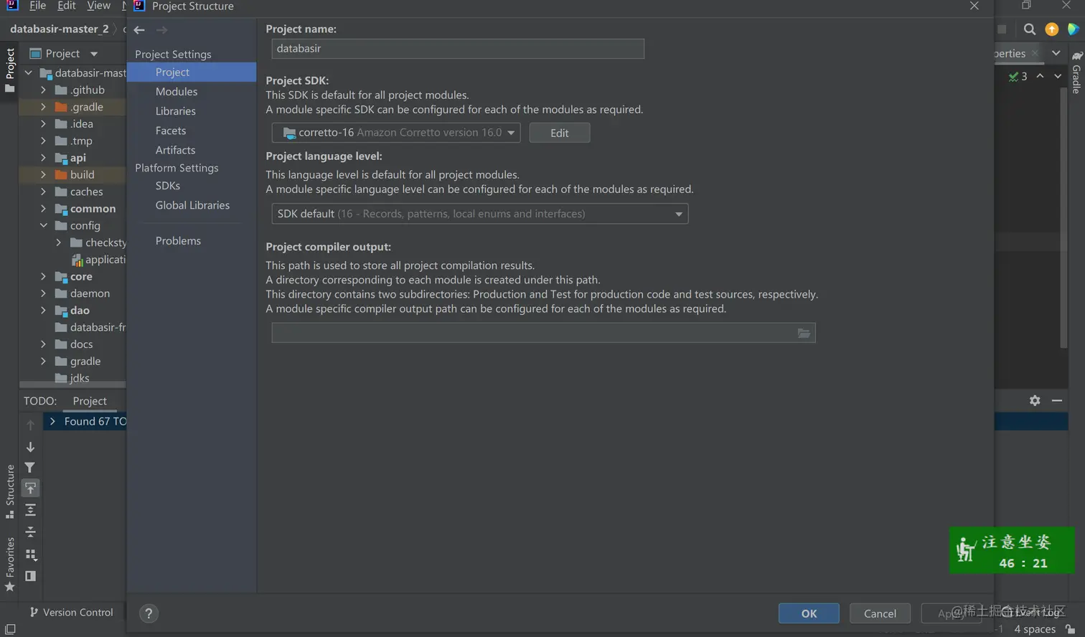Expand the Found 67 TODO items node

point(52,422)
